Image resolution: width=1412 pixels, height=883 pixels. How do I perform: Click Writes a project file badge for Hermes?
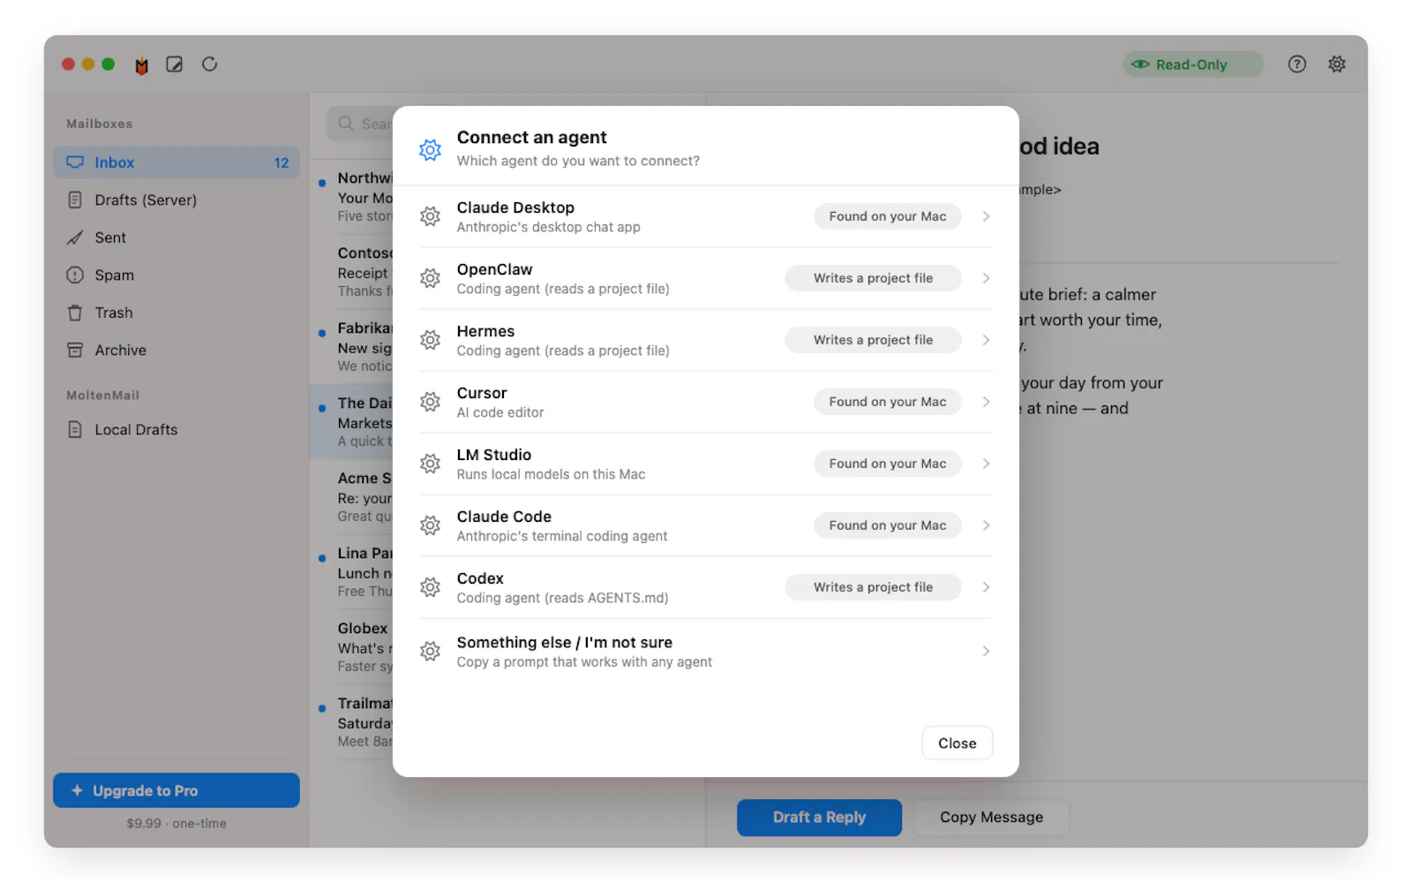click(x=873, y=340)
